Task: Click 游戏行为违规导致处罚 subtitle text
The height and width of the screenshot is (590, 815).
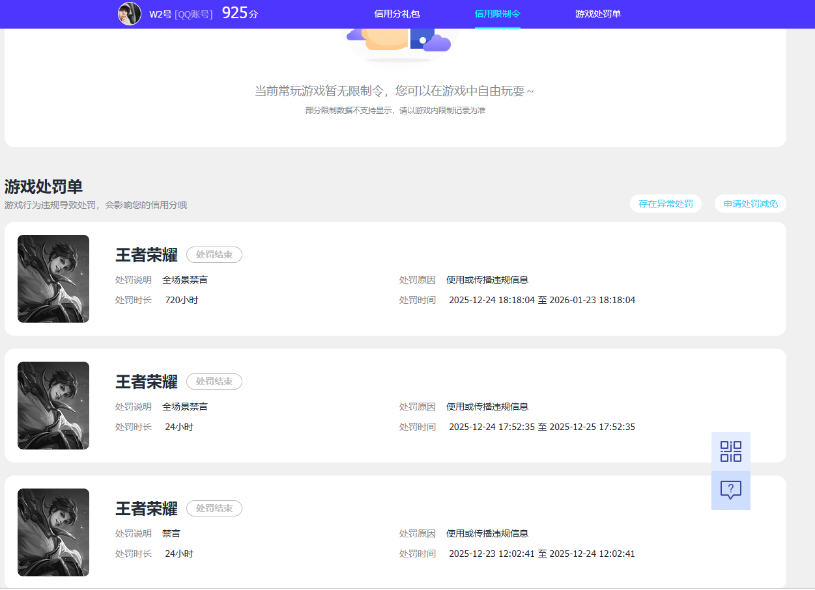Action: (x=96, y=205)
